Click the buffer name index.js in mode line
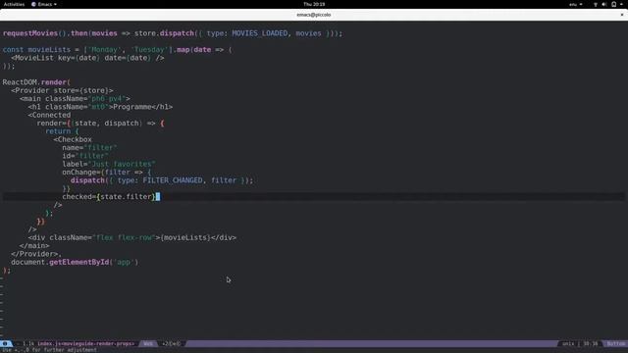 (85, 343)
